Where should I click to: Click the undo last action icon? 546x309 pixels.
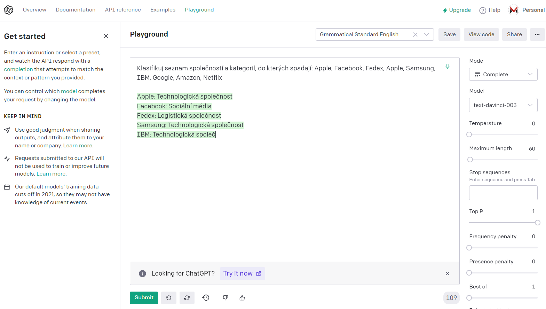(x=169, y=298)
